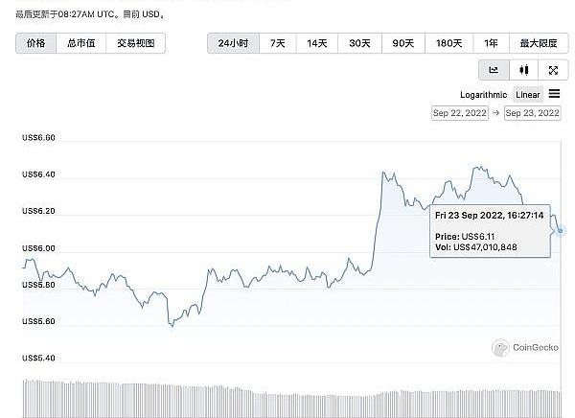Screen dimensions: 575x418
Task: Open the chart hamburger menu
Action: 554,94
